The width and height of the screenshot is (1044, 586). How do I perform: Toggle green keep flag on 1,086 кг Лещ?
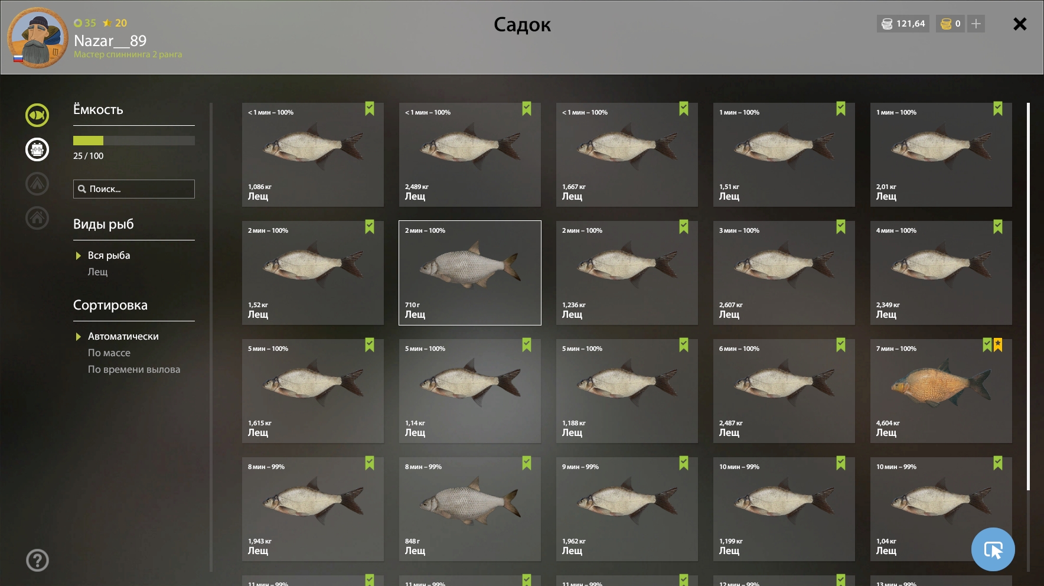point(370,109)
